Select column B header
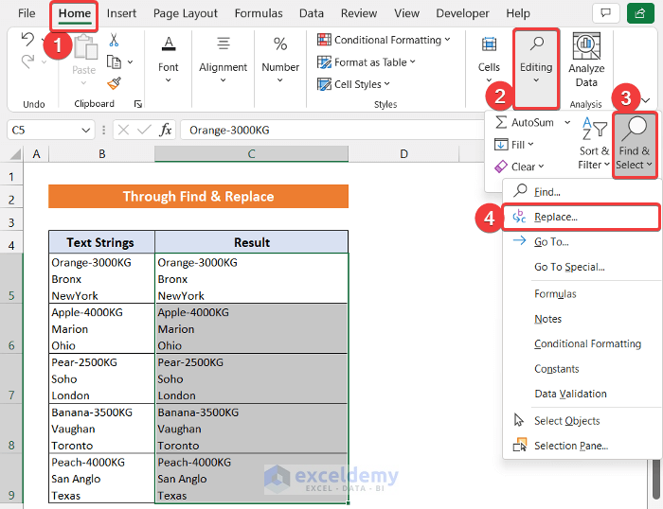This screenshot has height=509, width=663. coord(102,154)
